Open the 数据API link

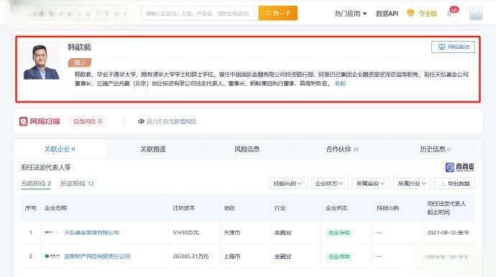[x=387, y=14]
